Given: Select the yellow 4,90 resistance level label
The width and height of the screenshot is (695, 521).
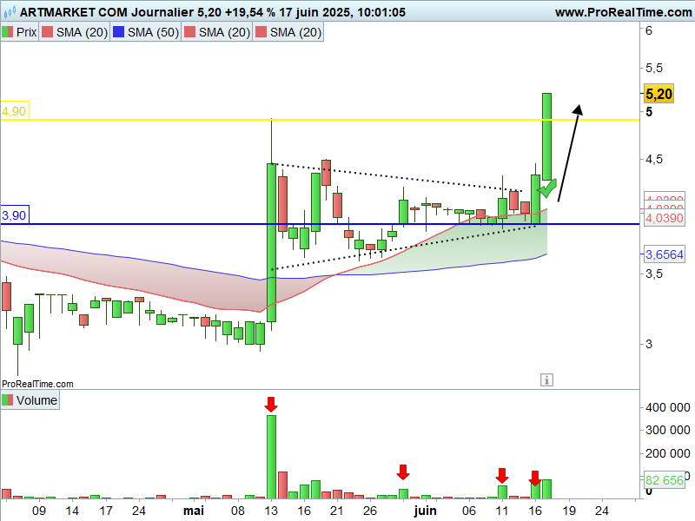Looking at the screenshot, I should tap(15, 111).
